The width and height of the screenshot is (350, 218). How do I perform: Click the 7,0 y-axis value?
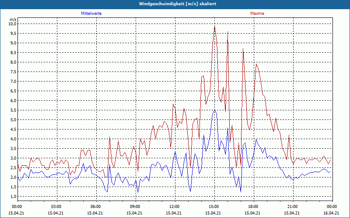pyautogui.click(x=14, y=81)
